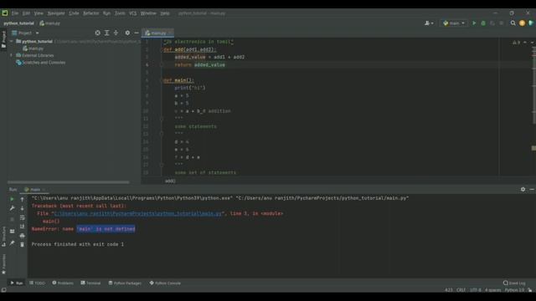Click the warnings indicator in editor corner
This screenshot has width=536, height=301.
(x=516, y=43)
